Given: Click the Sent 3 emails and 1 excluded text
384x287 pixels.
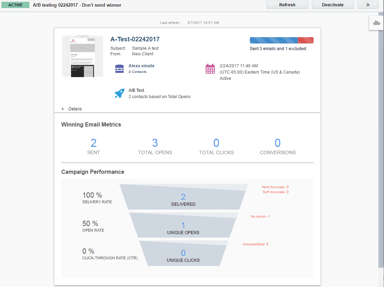Looking at the screenshot, I should pos(278,49).
